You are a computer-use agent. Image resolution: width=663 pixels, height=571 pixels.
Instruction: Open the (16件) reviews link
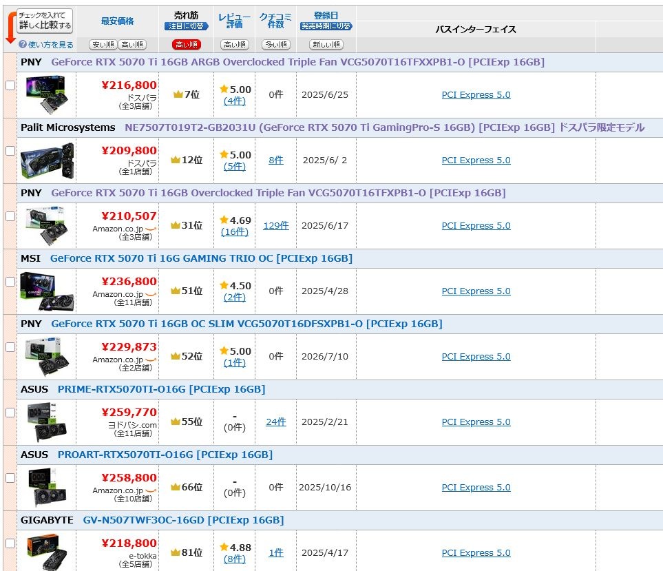(x=235, y=232)
